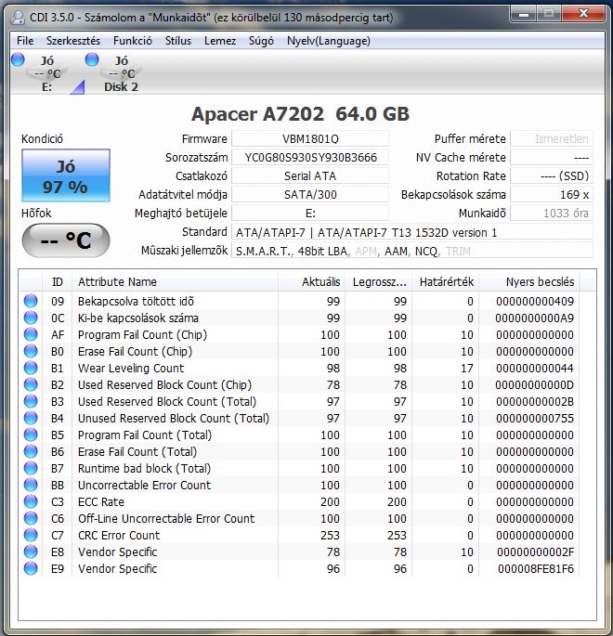Screen dimensions: 613x636
Task: Minimize the CDI window
Action: (524, 14)
